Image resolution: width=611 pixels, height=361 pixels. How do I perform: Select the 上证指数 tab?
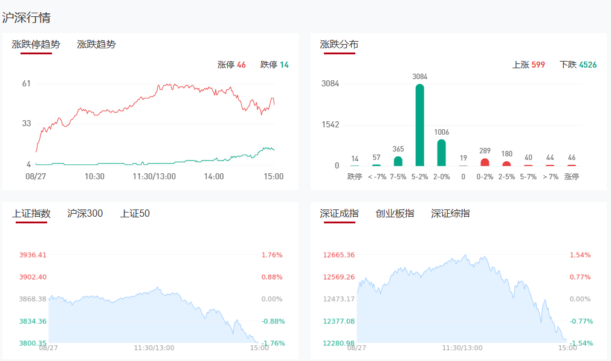(31, 214)
